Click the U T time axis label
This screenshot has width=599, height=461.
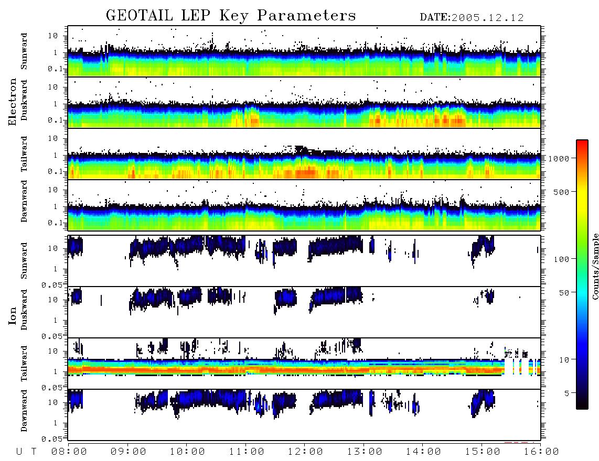(x=26, y=452)
